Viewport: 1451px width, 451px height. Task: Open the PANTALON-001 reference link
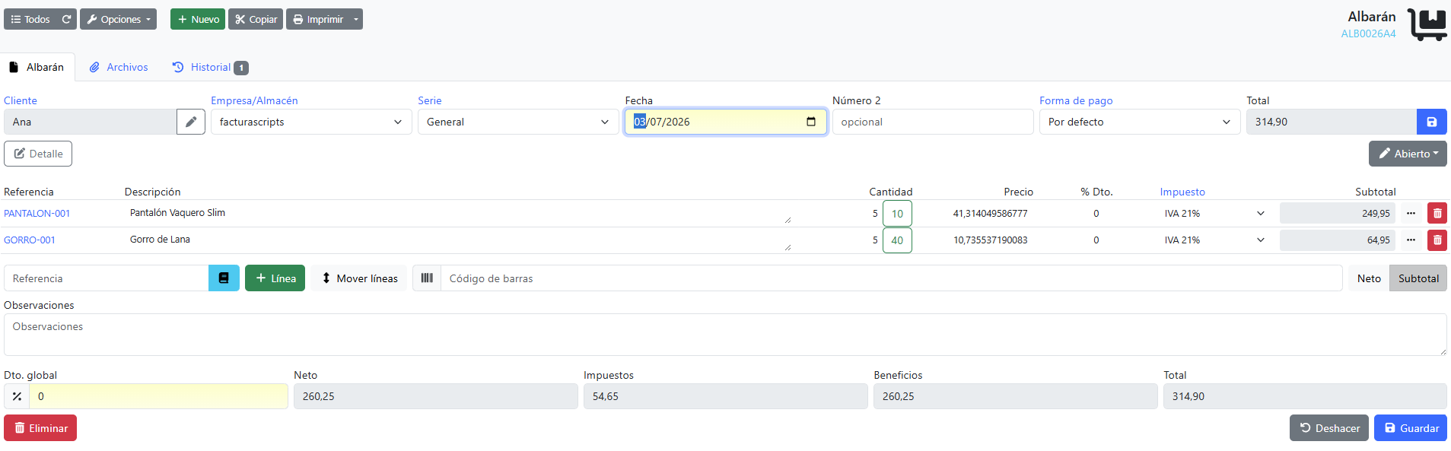37,214
